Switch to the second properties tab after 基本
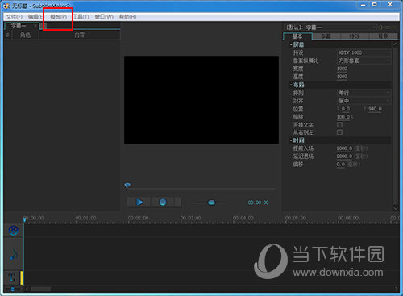 point(326,36)
